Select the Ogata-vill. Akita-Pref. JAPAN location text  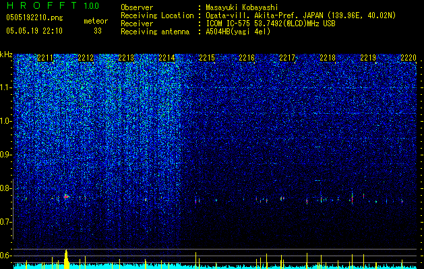pos(301,15)
